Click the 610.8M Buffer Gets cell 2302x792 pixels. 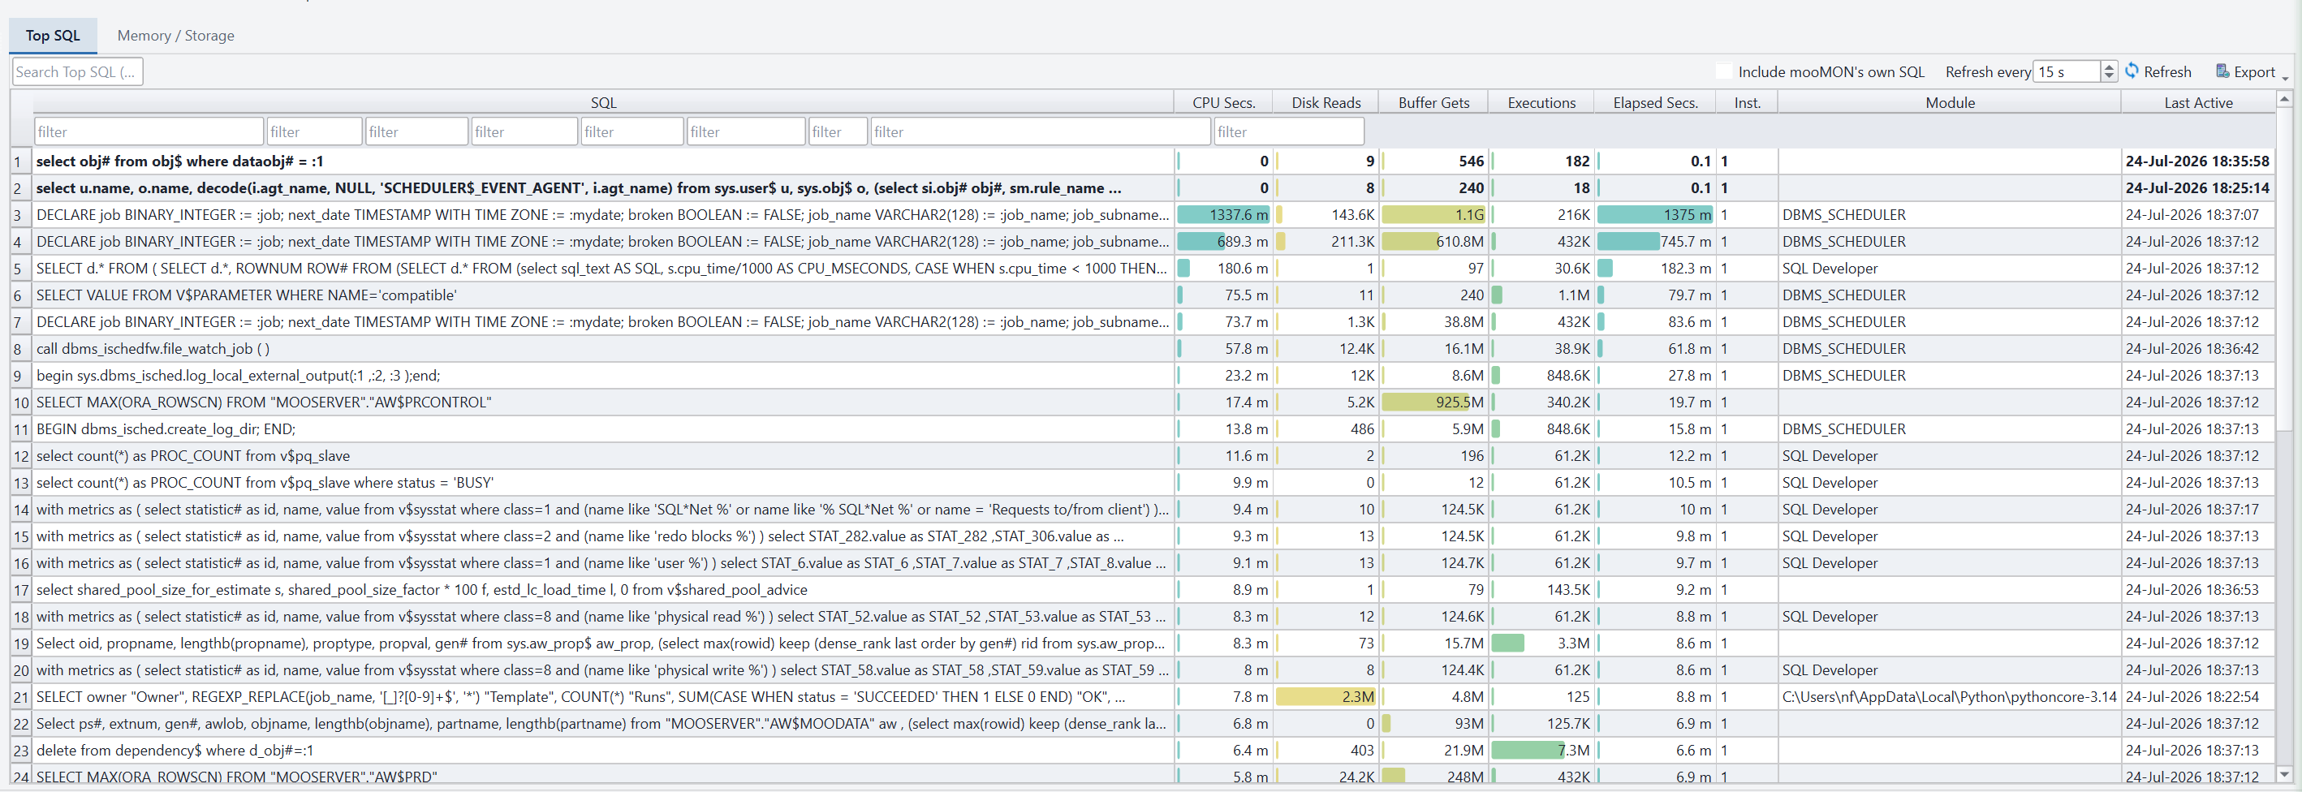click(x=1433, y=242)
